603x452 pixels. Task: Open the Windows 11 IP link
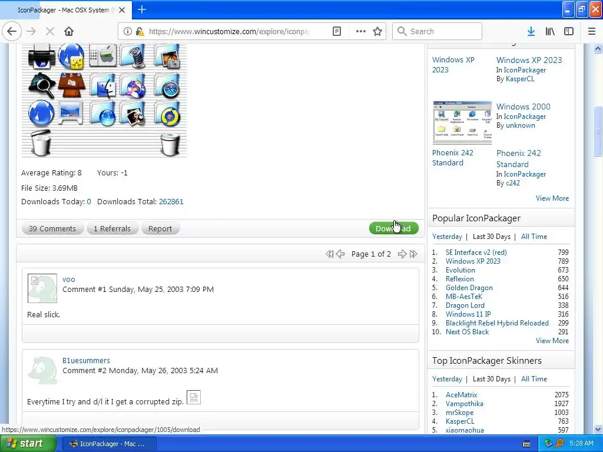[x=468, y=314]
